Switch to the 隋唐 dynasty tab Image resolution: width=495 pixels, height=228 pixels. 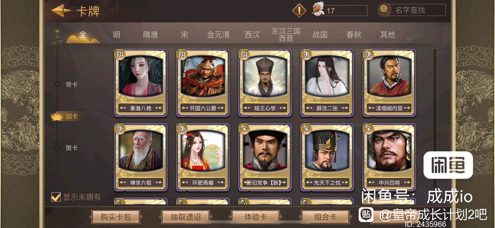[151, 34]
